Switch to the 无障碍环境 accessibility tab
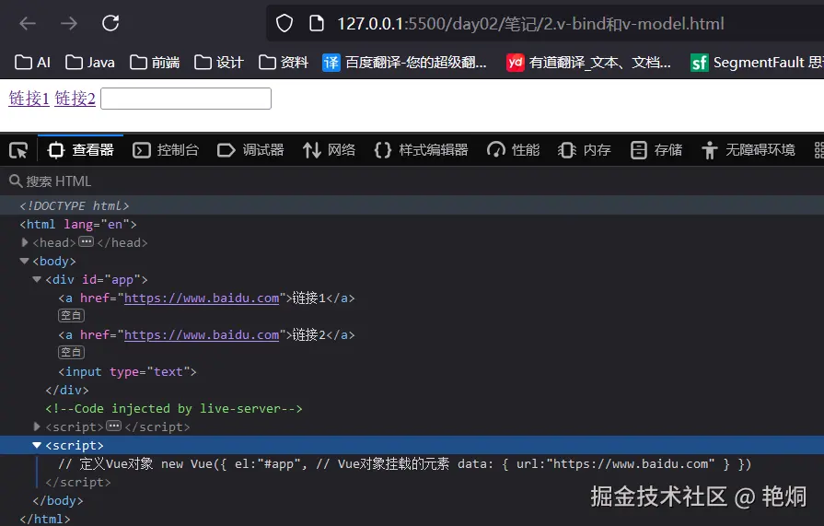Image resolution: width=824 pixels, height=526 pixels. [748, 150]
